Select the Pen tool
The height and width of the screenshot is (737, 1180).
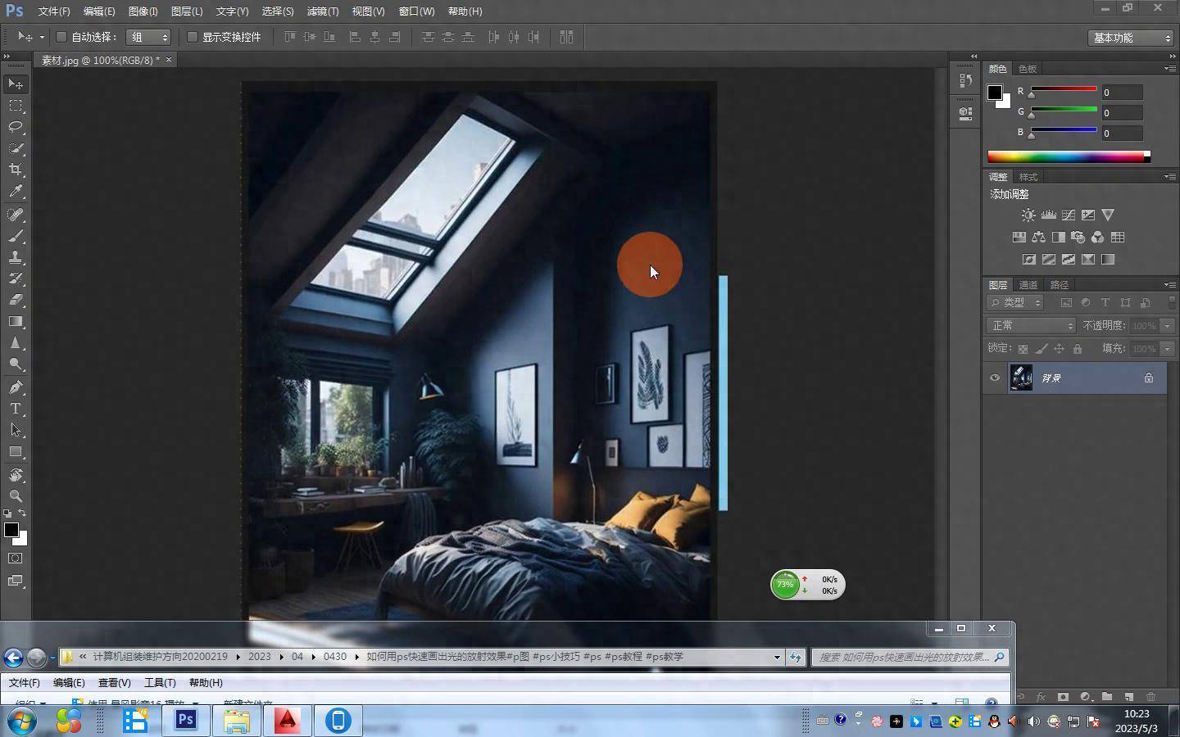point(16,387)
